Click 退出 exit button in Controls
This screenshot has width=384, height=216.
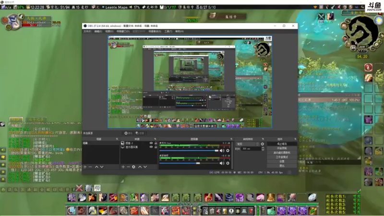pos(282,166)
